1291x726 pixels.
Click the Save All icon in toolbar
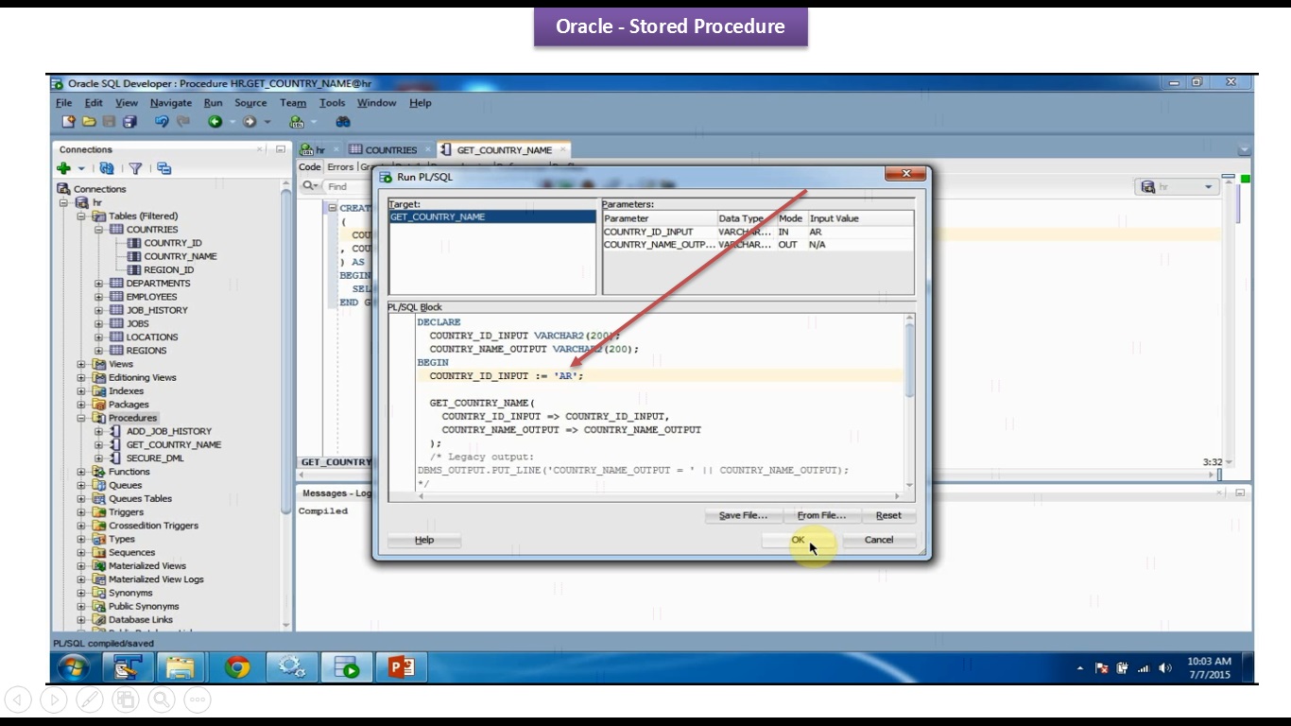click(129, 121)
